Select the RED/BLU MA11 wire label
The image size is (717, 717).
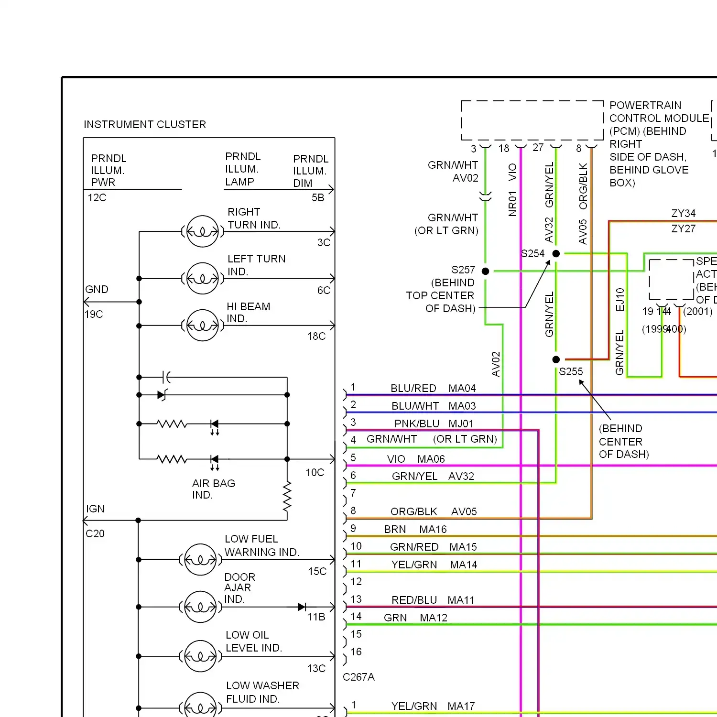pyautogui.click(x=433, y=600)
